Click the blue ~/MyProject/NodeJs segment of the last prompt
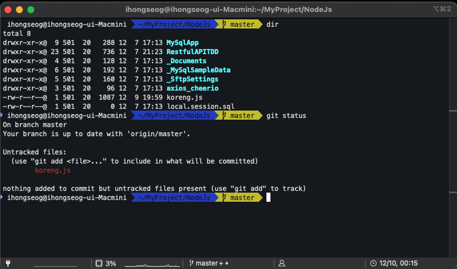Viewport: 457px width, 269px height. (x=174, y=198)
